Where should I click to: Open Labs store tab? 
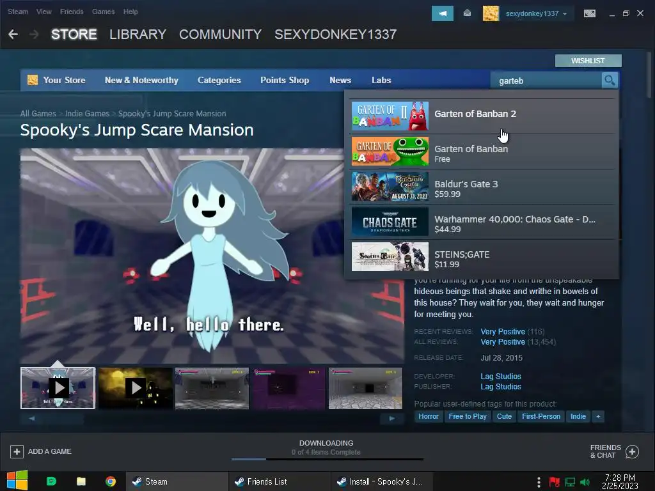(x=381, y=80)
